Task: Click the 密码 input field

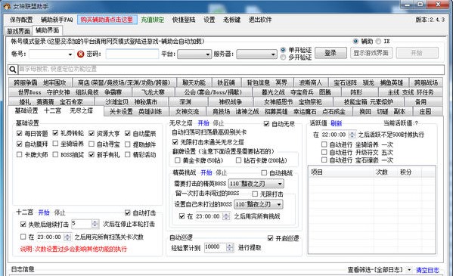Action: (132, 54)
